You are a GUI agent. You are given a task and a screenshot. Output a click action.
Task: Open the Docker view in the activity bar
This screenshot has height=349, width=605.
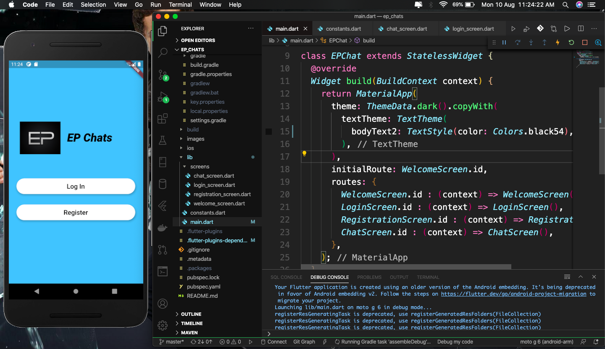point(163,228)
